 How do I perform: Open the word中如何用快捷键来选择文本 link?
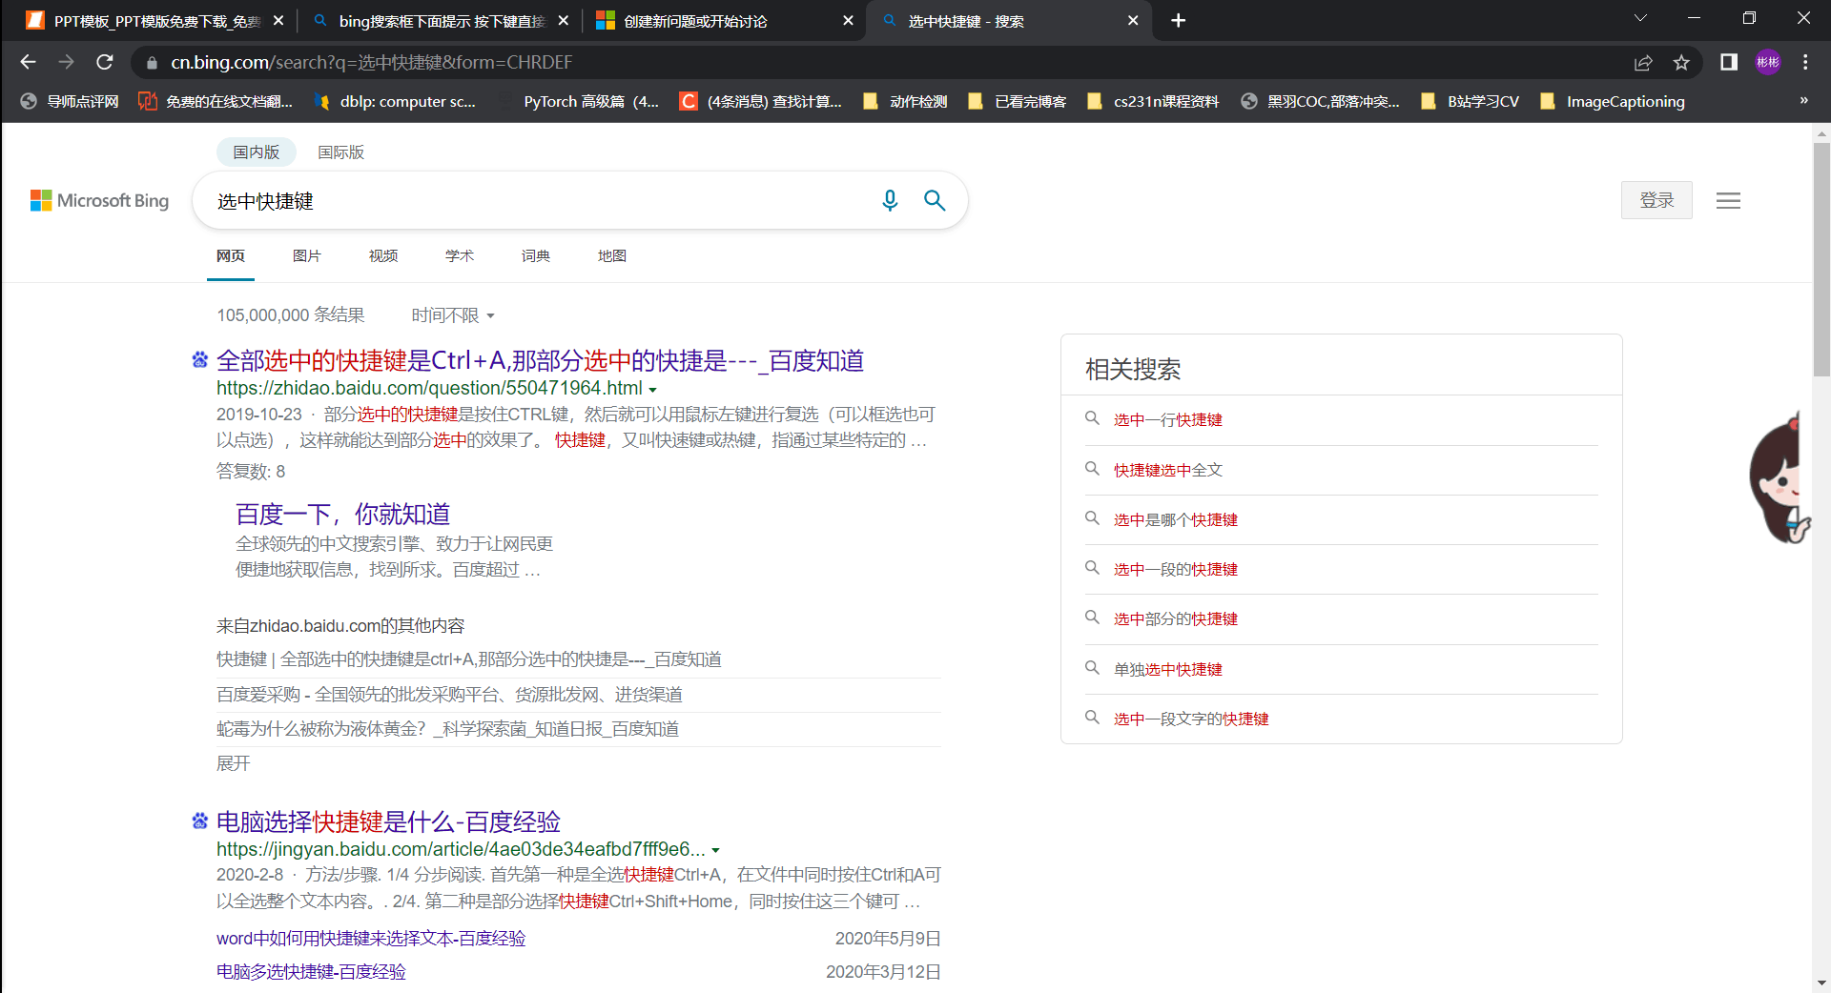(371, 939)
